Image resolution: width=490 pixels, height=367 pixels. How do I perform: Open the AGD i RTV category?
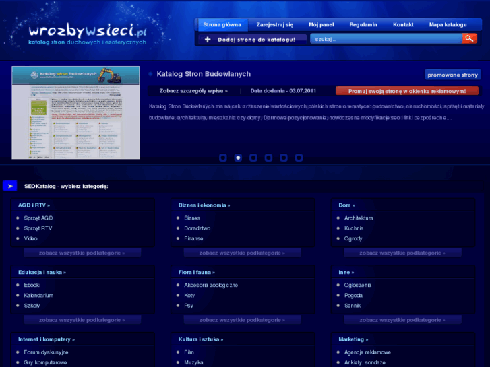coord(34,205)
